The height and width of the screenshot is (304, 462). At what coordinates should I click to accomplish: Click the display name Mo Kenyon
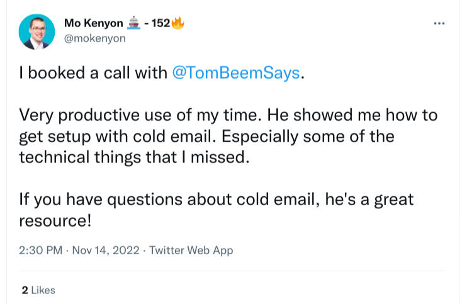[x=94, y=24]
